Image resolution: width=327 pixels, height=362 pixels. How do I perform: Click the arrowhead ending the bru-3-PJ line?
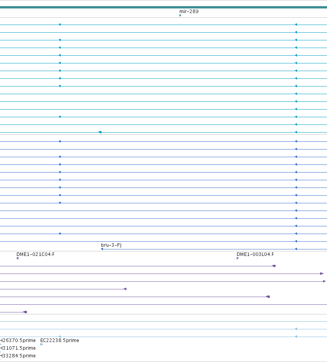click(102, 249)
